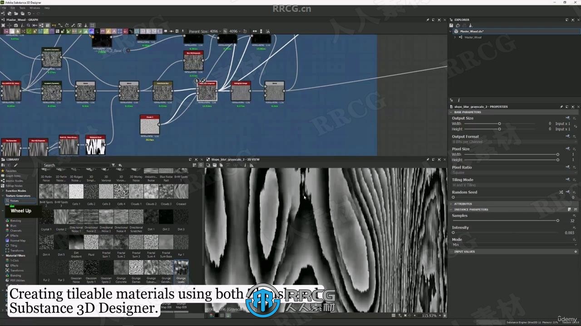
Task: Open the Tiling Mode dropdown
Action: click(515, 185)
